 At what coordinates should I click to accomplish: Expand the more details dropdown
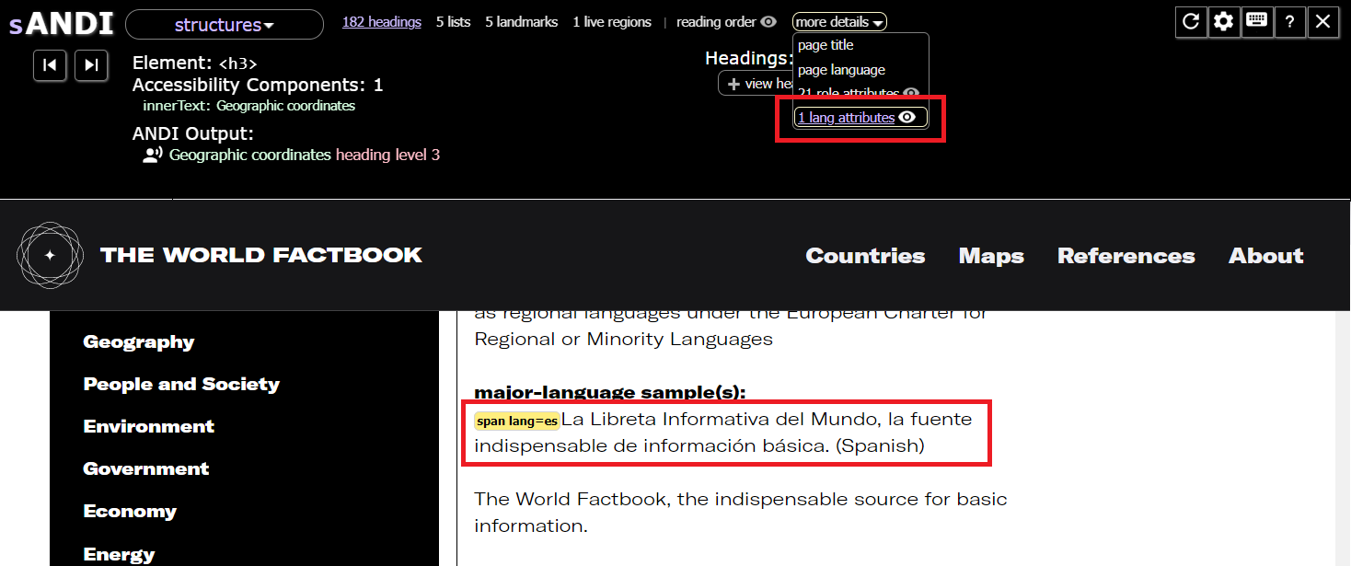coord(837,21)
